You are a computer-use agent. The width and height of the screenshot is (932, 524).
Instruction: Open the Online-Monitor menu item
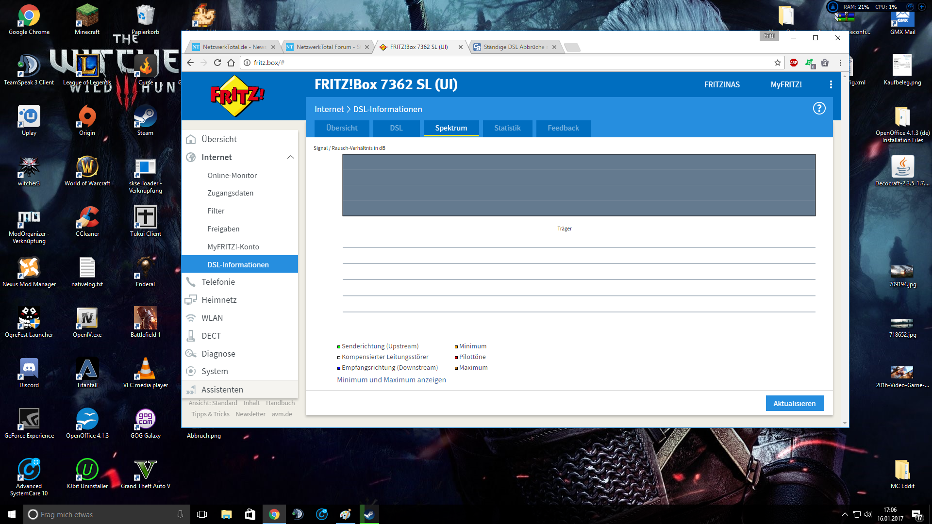[x=232, y=175]
